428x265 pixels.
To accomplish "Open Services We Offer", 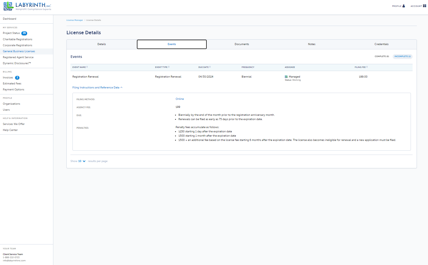I will [14, 124].
